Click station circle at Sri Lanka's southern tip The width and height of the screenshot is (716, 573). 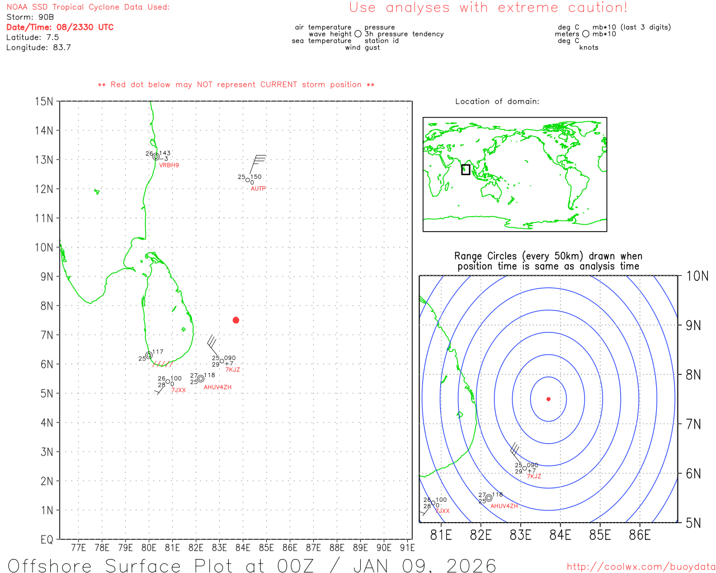point(149,355)
